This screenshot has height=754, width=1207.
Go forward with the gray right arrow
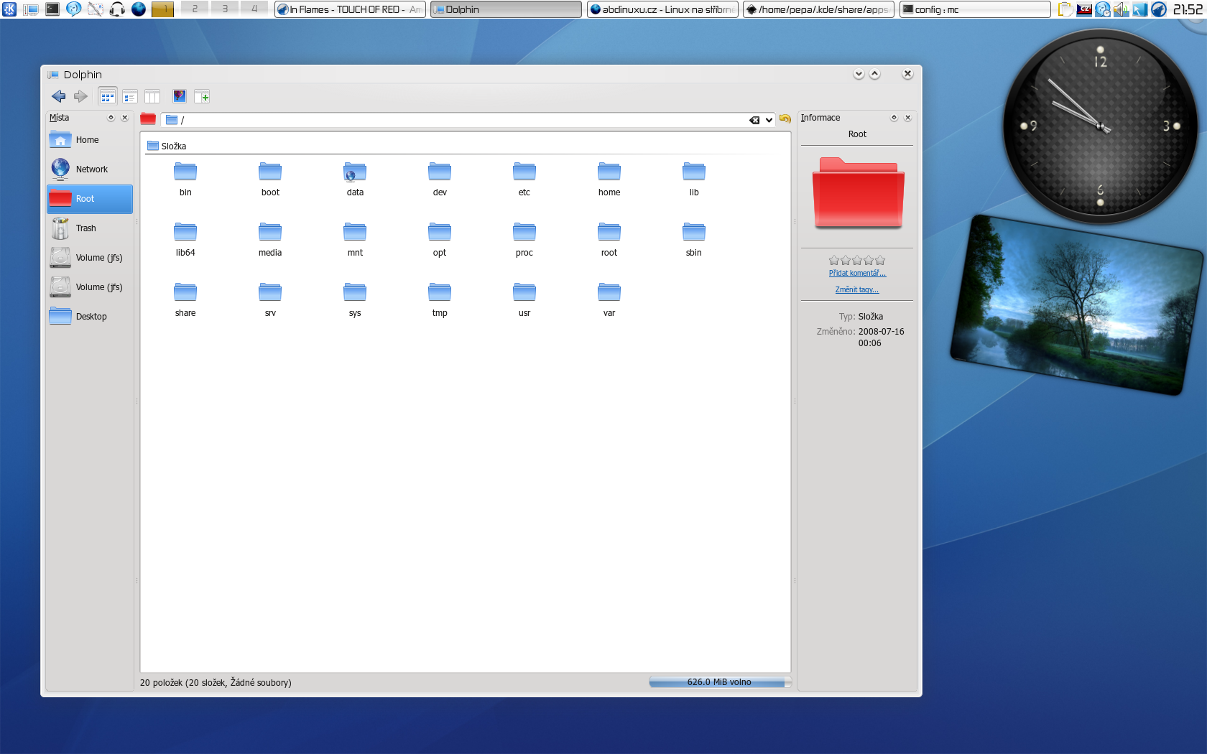click(80, 96)
